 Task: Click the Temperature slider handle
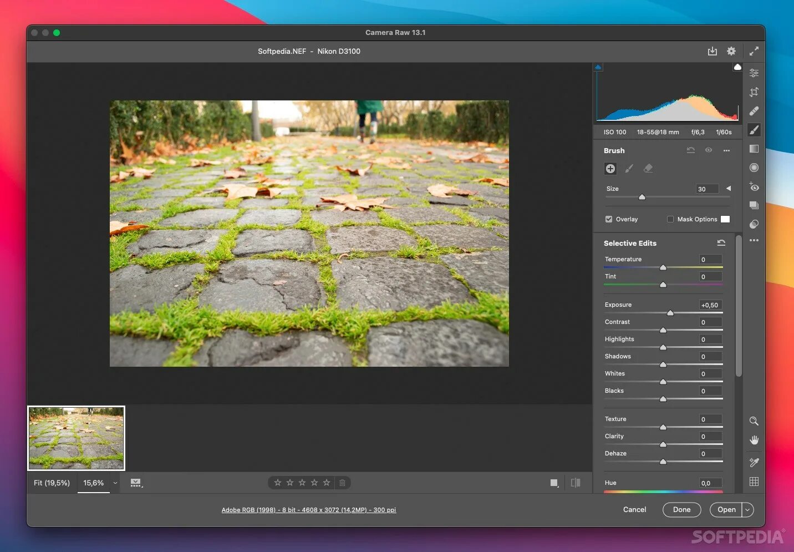(663, 267)
